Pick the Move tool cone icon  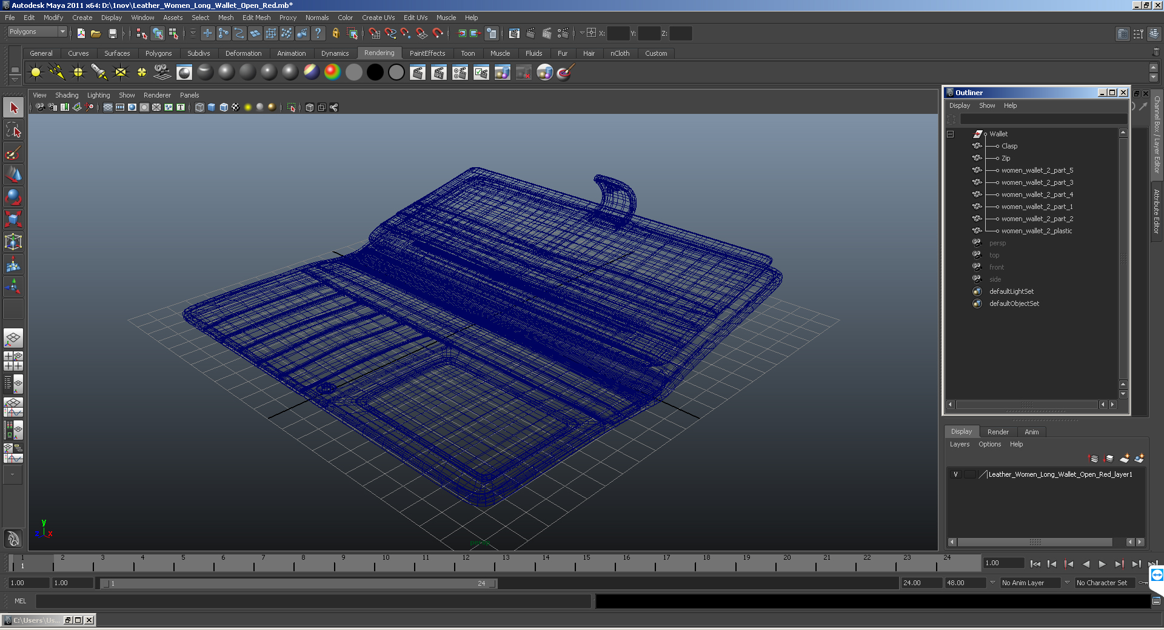[x=13, y=174]
